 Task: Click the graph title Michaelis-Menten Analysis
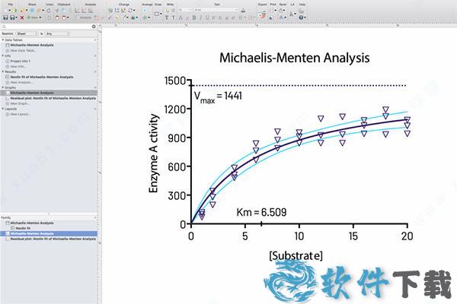(294, 57)
